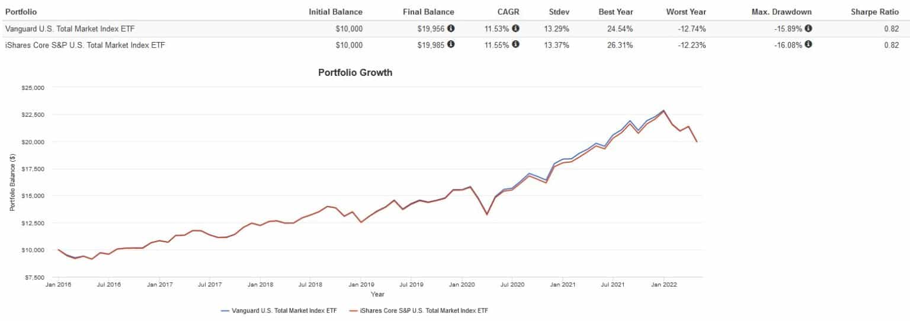This screenshot has width=910, height=321.
Task: Click the Worst Year column header
Action: pyautogui.click(x=685, y=12)
